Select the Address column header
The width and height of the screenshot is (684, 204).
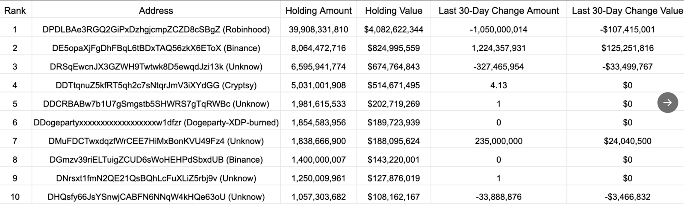tap(156, 11)
